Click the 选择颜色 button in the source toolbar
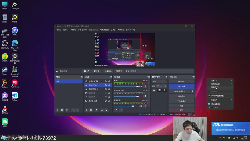The width and height of the screenshot is (250, 141). (x=119, y=71)
